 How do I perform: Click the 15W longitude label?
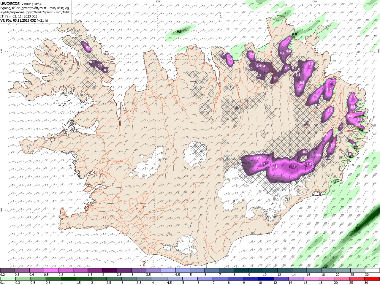click(x=314, y=1)
